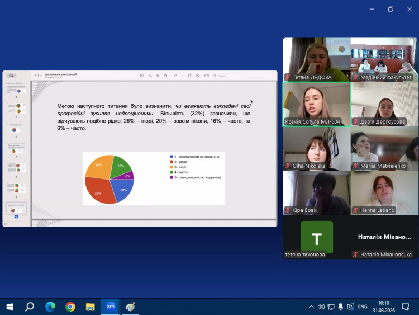
Task: Toggle the PDF sidebar view button
Action: 36,76
